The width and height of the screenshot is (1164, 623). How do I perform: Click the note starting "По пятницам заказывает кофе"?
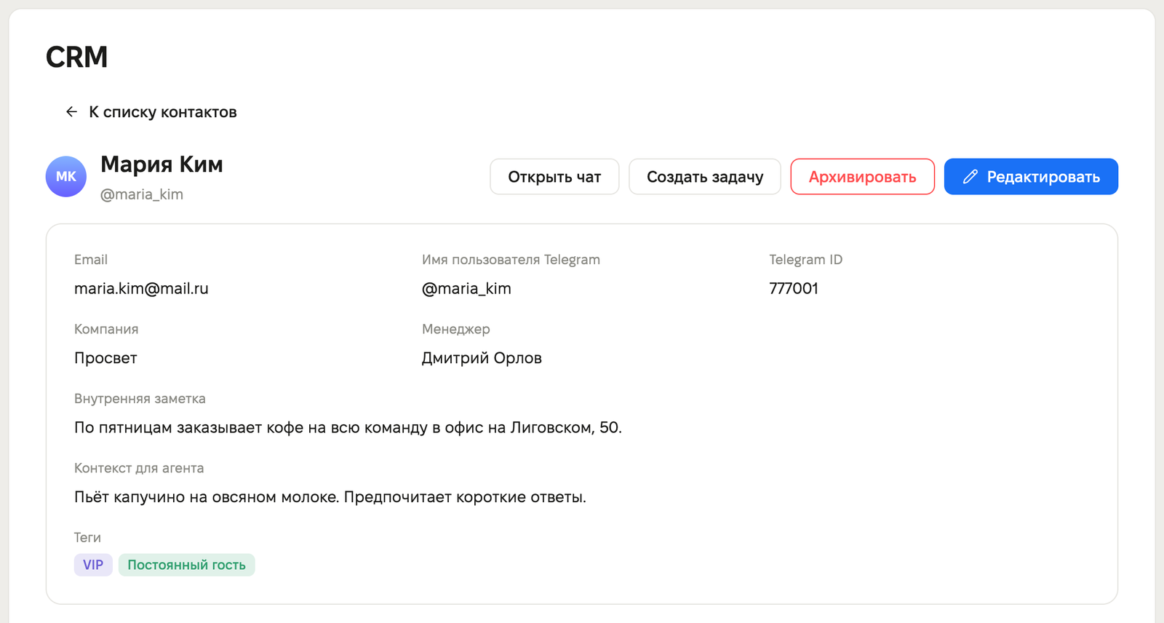tap(348, 428)
